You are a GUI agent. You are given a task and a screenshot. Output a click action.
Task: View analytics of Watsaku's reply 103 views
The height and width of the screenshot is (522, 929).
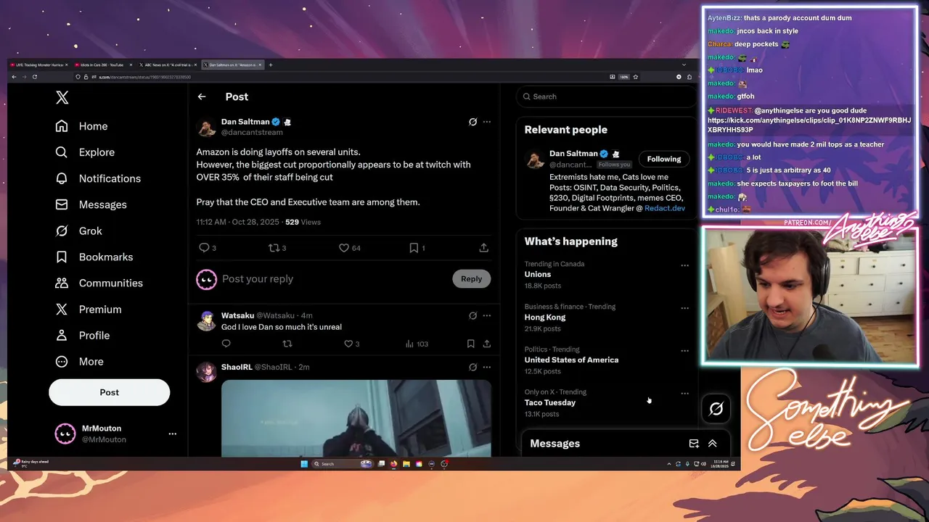point(417,344)
